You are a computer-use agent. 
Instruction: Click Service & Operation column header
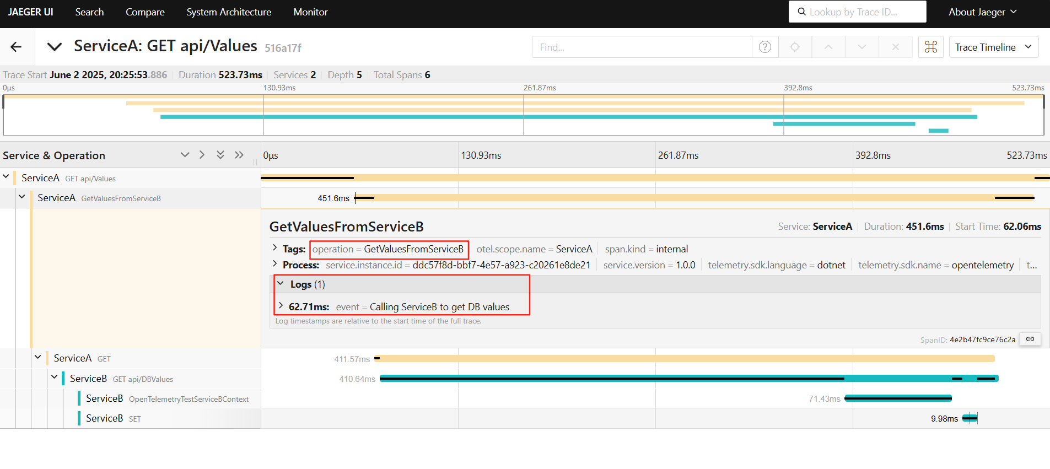54,155
